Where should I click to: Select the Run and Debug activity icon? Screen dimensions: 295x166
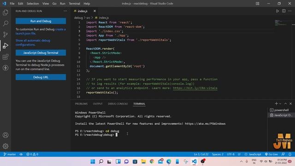(x=6, y=46)
